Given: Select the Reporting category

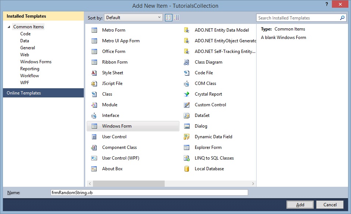Looking at the screenshot, I should (29, 69).
